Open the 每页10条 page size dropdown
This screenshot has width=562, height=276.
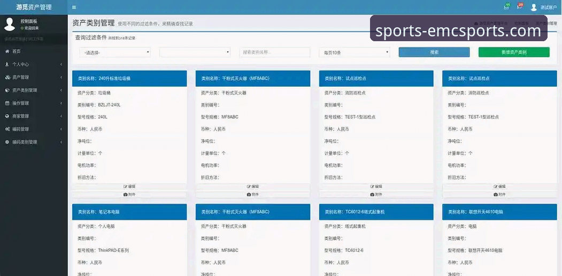354,52
